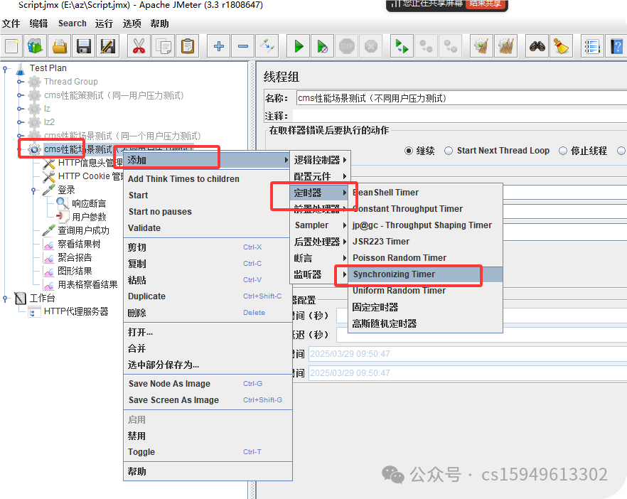627x499 pixels.
Task: Choose Synchronizing Timer from timer list
Action: click(425, 274)
